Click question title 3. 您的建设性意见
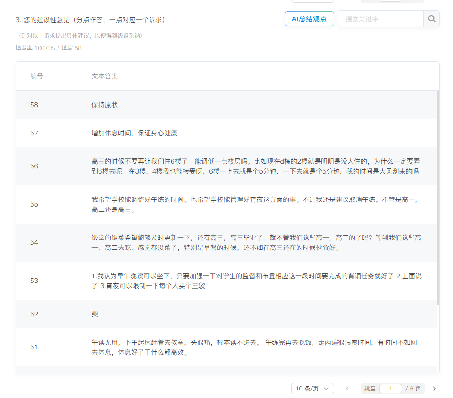This screenshot has height=398, width=453. pyautogui.click(x=90, y=20)
